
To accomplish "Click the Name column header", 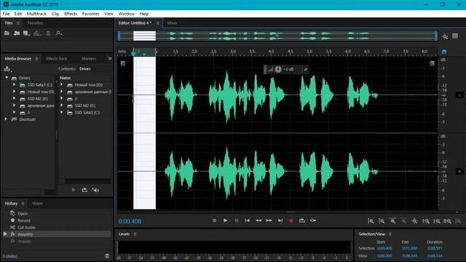I will pyautogui.click(x=66, y=78).
